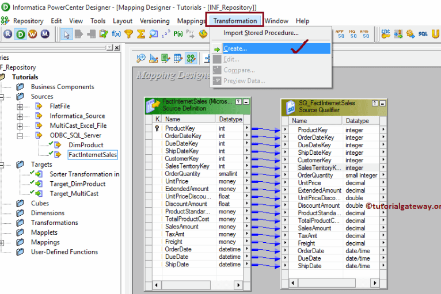441x294 pixels.
Task: Select Target_DimProduct in Targets
Action: (x=78, y=184)
